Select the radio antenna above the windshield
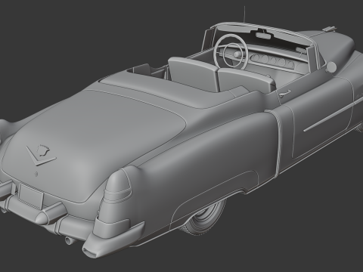Viewport: 363px width, 272px height. (244, 14)
